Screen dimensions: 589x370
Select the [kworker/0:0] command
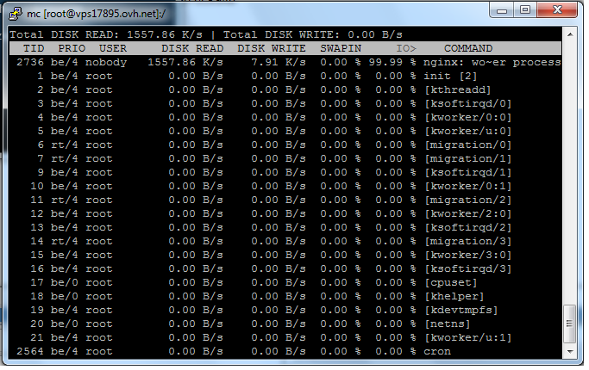467,117
